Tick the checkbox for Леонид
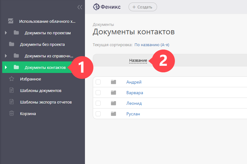The image size is (247, 164). click(98, 103)
